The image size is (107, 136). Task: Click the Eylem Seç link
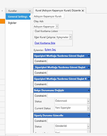tap(50, 50)
